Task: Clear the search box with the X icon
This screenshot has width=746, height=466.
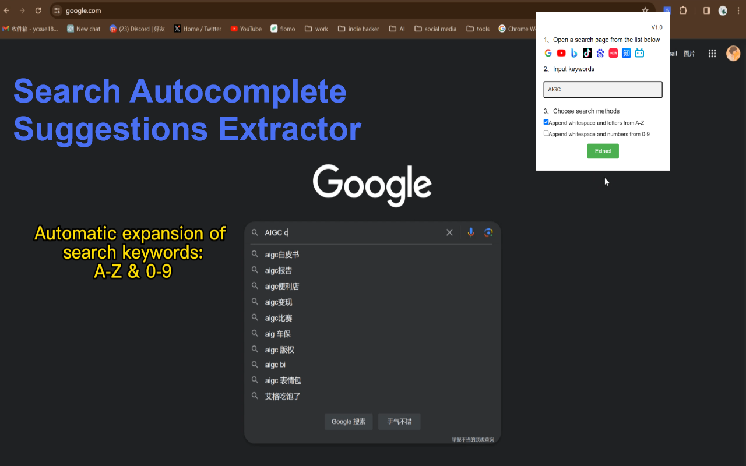Action: [x=449, y=232]
